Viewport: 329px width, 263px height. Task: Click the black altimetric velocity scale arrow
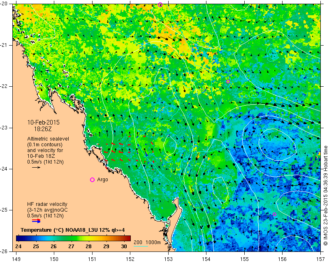(x=36, y=167)
